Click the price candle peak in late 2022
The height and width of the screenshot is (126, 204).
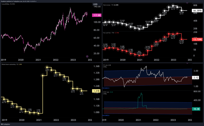[x=70, y=8]
